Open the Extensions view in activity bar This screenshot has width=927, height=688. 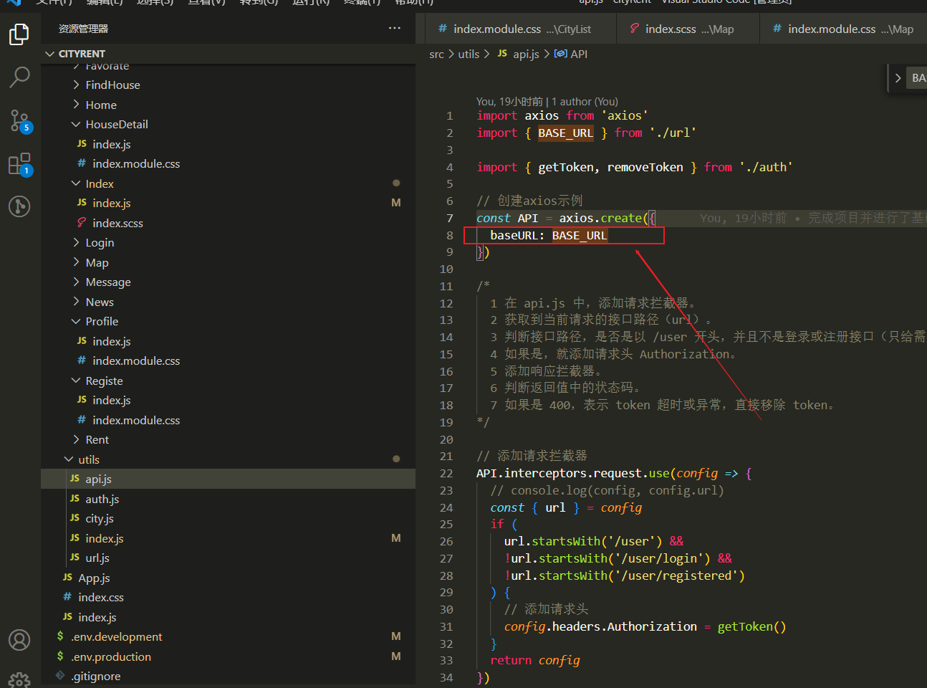coord(19,164)
